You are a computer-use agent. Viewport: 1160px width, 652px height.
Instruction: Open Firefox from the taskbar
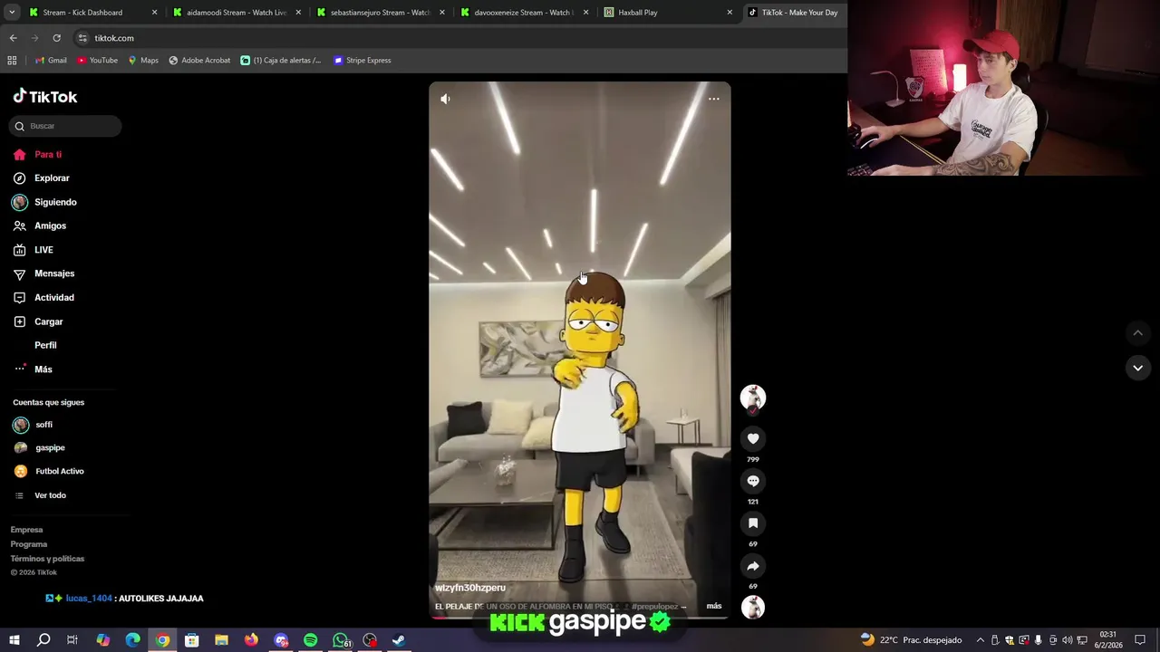click(251, 640)
